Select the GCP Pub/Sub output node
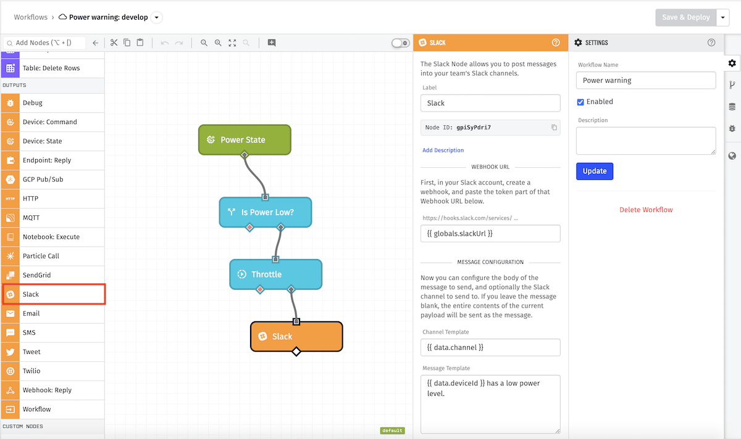Viewport: 741px width, 439px height. click(x=52, y=179)
